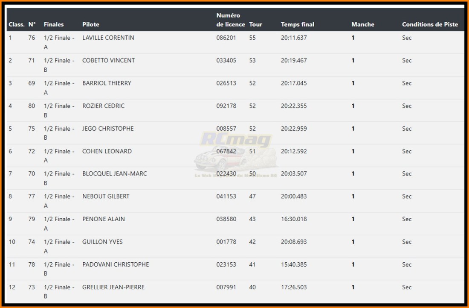Click the NEBOUT GILBERT pilot name
This screenshot has width=469, height=308.
(106, 196)
